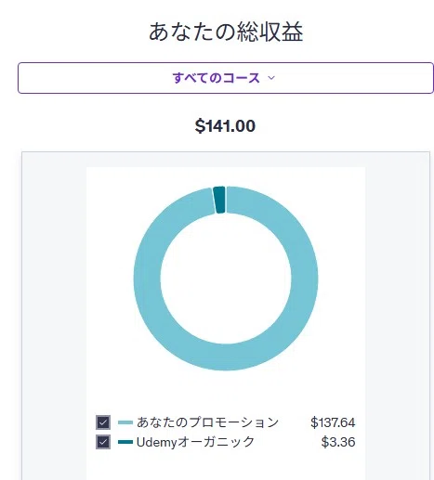Viewport: 434px width, 480px height.
Task: Click the すべてのコース purple text label
Action: (217, 78)
